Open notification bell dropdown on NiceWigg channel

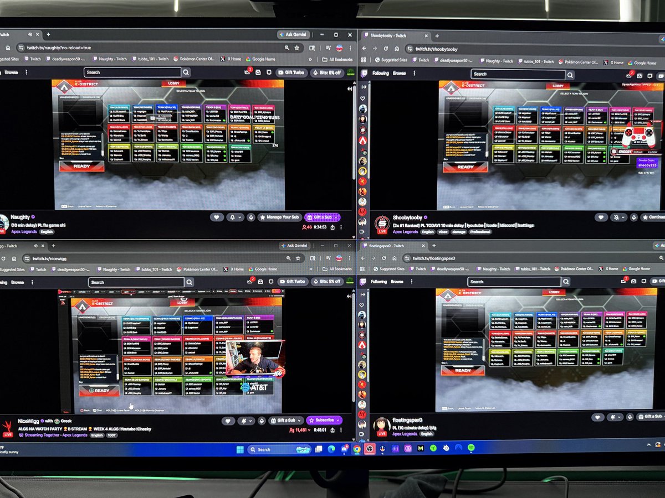(247, 421)
